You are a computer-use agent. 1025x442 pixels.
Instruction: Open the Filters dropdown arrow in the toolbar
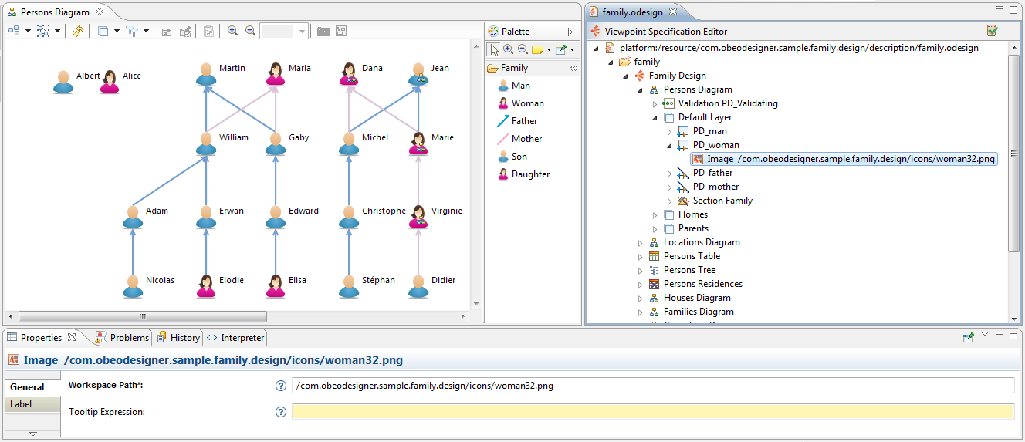click(x=146, y=32)
